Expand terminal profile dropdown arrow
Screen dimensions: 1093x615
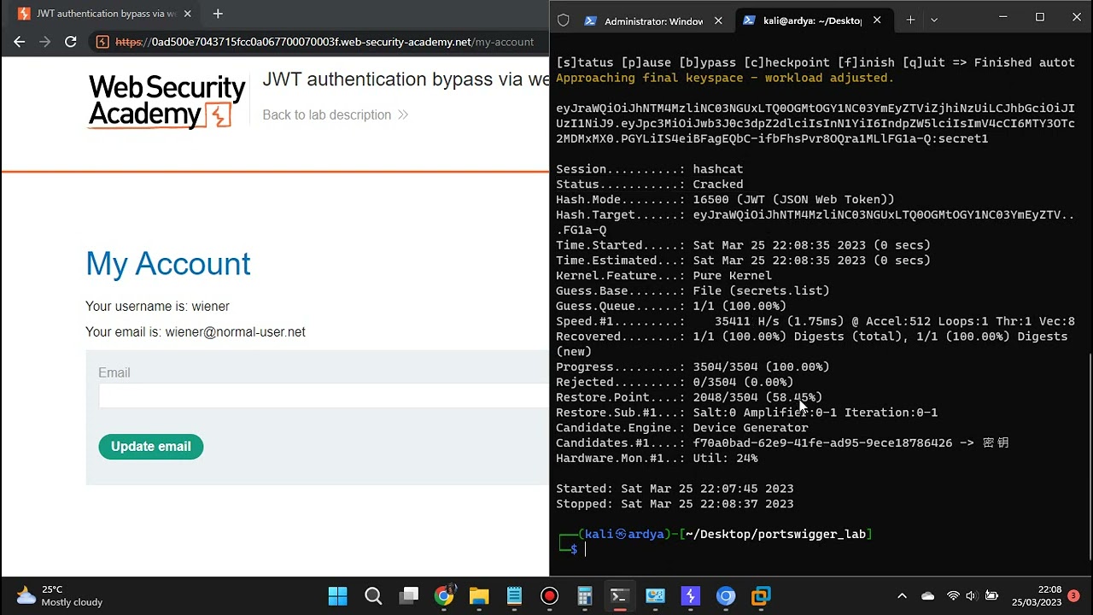click(933, 20)
